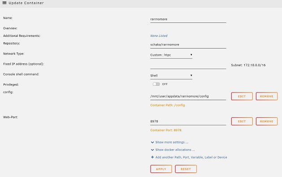Click the Web-Port field showing 8978
This screenshot has height=177, width=282.
[x=188, y=121]
